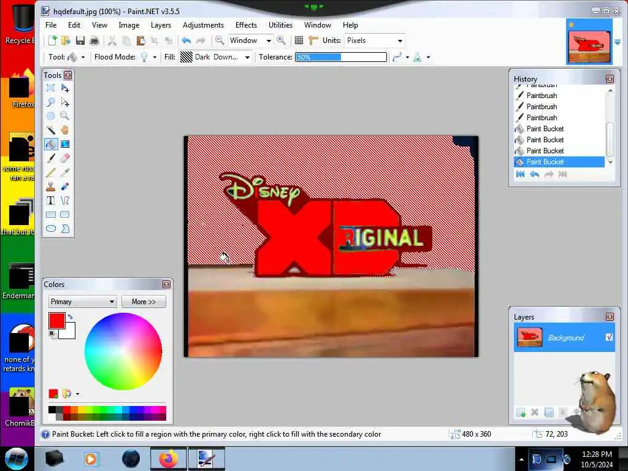Reset colors to black and white

(x=52, y=334)
